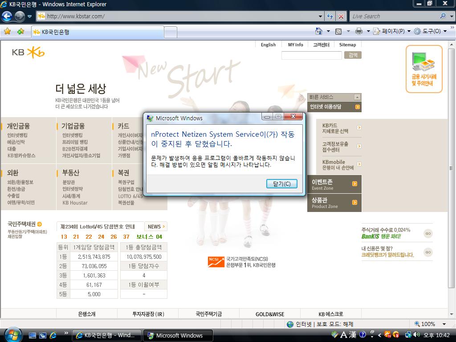Open the 기업금융 menu heading
Image resolution: width=456 pixels, height=342 pixels.
click(73, 126)
